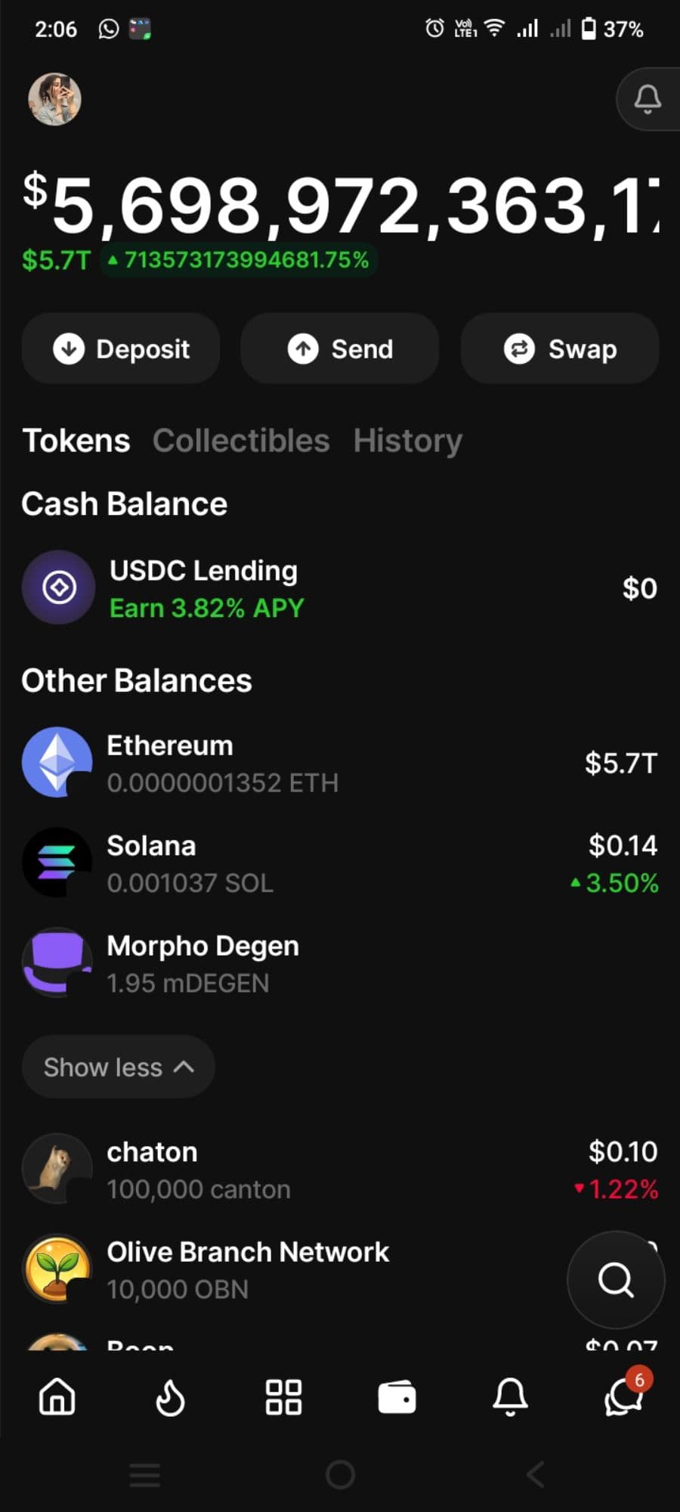Open USDC Lending cash balance row
The height and width of the screenshot is (1512, 680).
340,588
